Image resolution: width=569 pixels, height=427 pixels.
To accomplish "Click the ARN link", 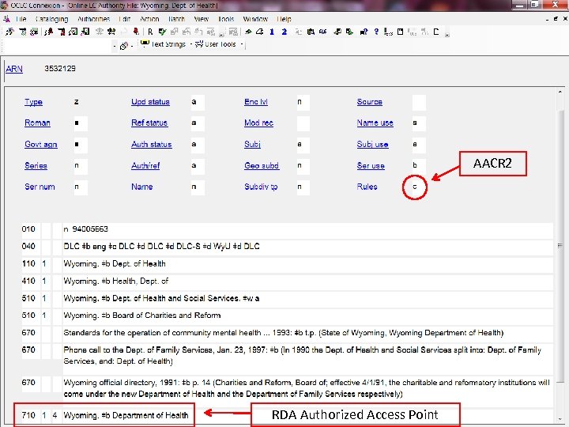I will (14, 69).
